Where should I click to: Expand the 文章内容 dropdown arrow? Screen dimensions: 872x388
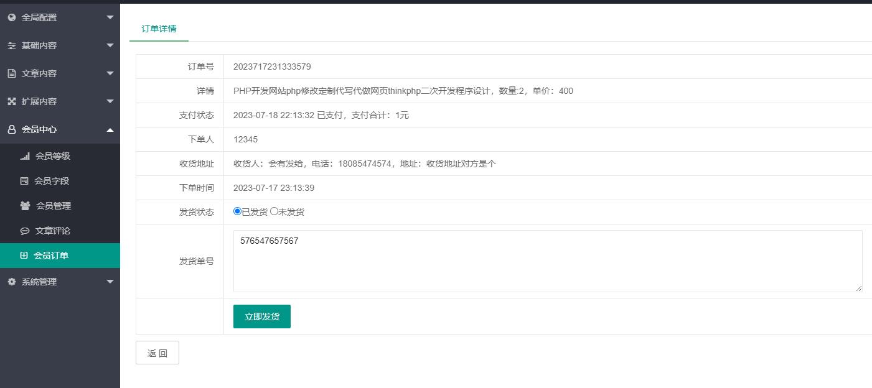tap(110, 73)
